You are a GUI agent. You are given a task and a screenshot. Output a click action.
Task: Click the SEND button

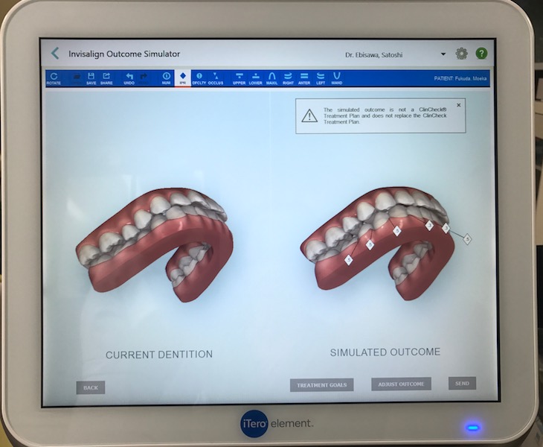[463, 383]
